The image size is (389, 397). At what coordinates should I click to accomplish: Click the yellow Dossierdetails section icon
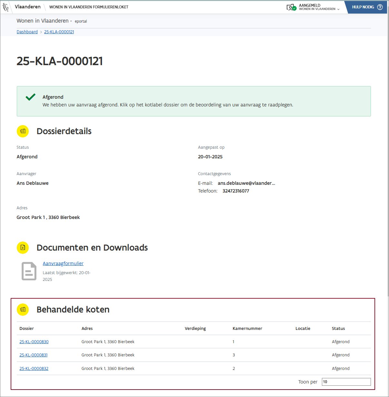23,131
